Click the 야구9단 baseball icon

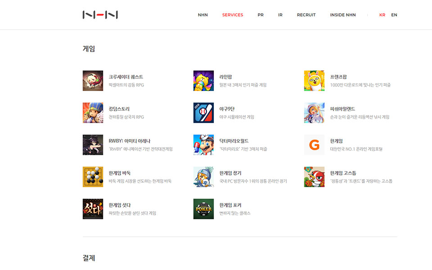(x=203, y=112)
